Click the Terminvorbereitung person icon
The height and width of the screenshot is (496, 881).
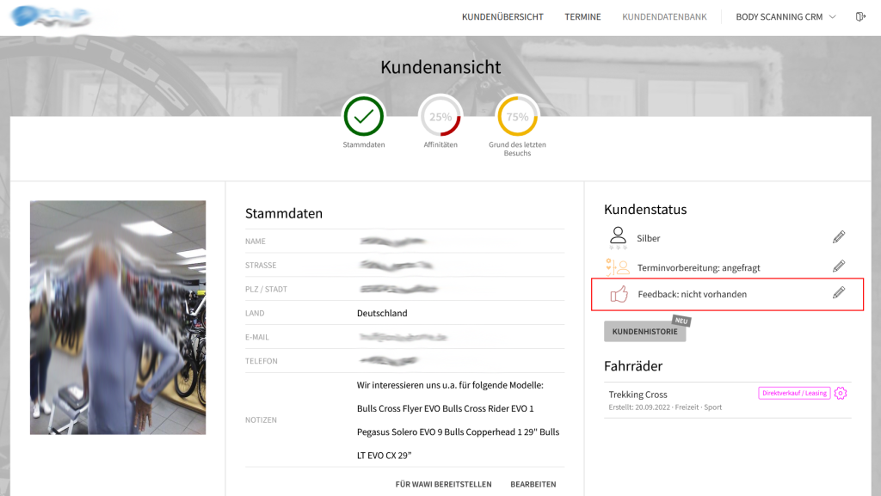[618, 266]
